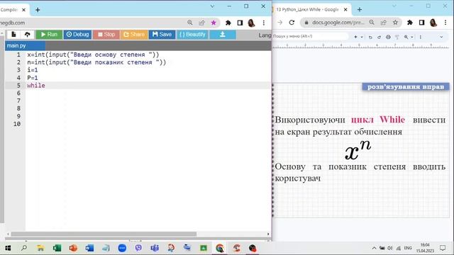Expand the new slide layout dropdown
The height and width of the screenshot is (255, 454).
[362, 37]
